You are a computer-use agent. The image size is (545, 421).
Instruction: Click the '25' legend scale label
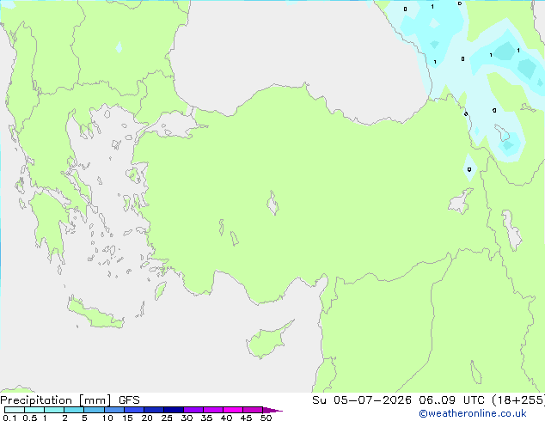167,418
